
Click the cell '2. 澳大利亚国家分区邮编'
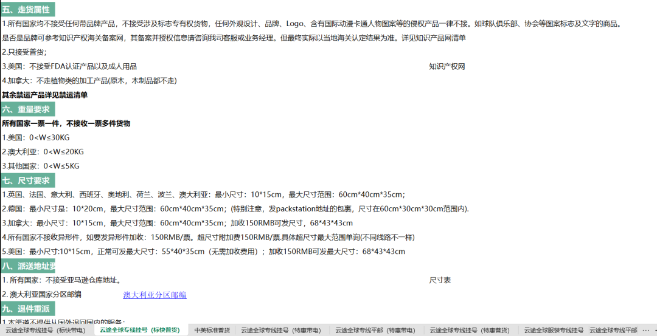click(x=41, y=295)
